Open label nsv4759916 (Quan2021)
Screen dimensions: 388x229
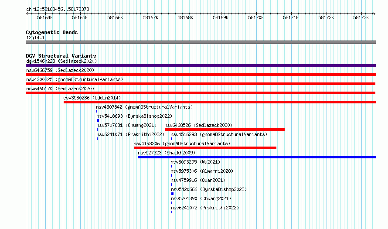click(x=198, y=180)
